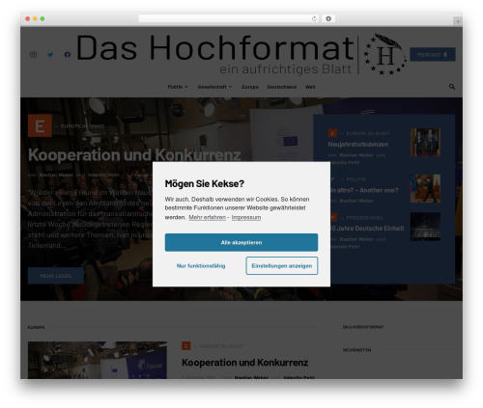Click the PODCAST button
This screenshot has width=483, height=408.
coord(433,55)
